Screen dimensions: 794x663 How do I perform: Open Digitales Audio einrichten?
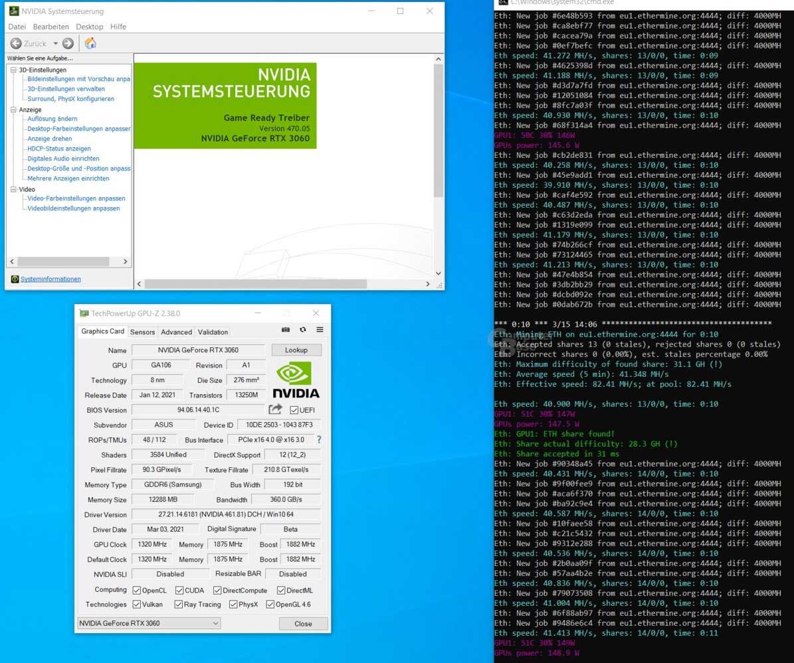(x=63, y=159)
